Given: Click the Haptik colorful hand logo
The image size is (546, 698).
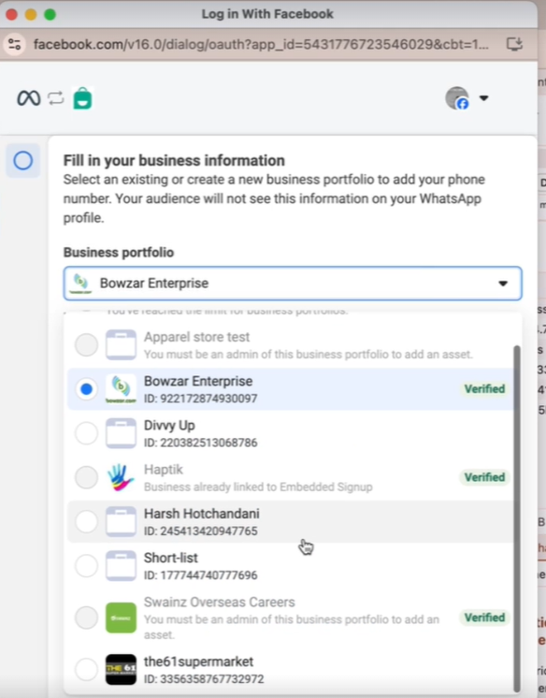Looking at the screenshot, I should [121, 477].
